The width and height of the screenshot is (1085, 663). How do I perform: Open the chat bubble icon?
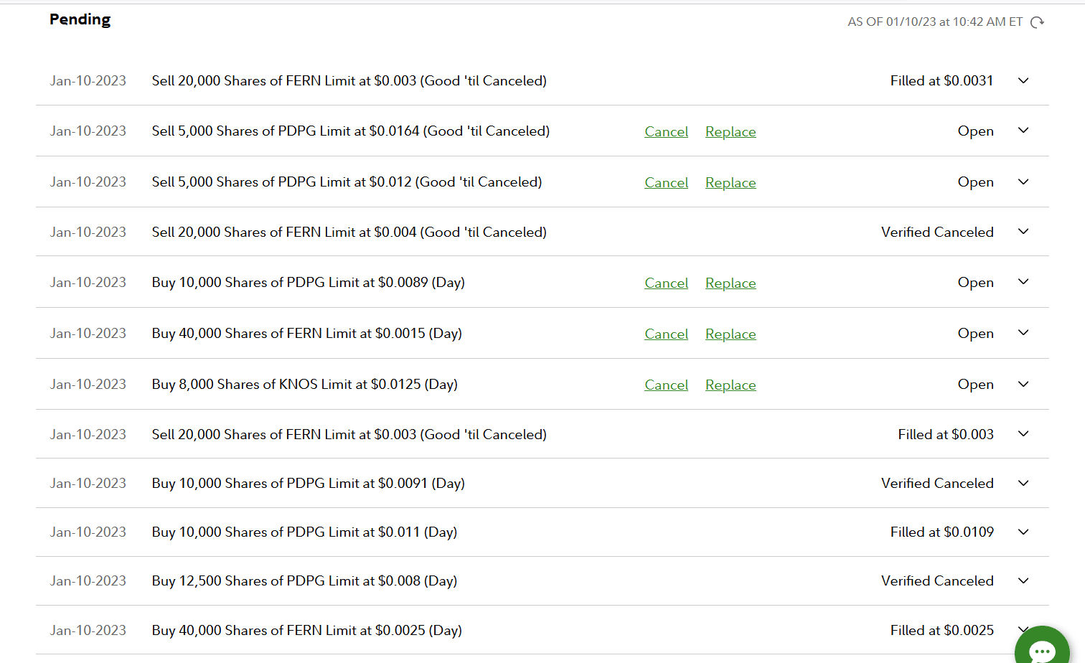(x=1041, y=651)
